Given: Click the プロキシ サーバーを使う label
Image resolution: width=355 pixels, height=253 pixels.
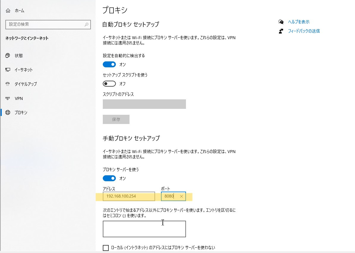Looking at the screenshot, I should tap(121, 170).
